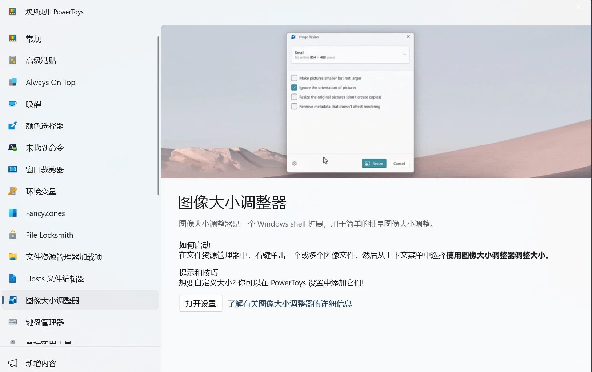This screenshot has height=372, width=592.
Task: Go to 文件资源管理器加载项 in the sidebar
Action: pyautogui.click(x=80, y=257)
